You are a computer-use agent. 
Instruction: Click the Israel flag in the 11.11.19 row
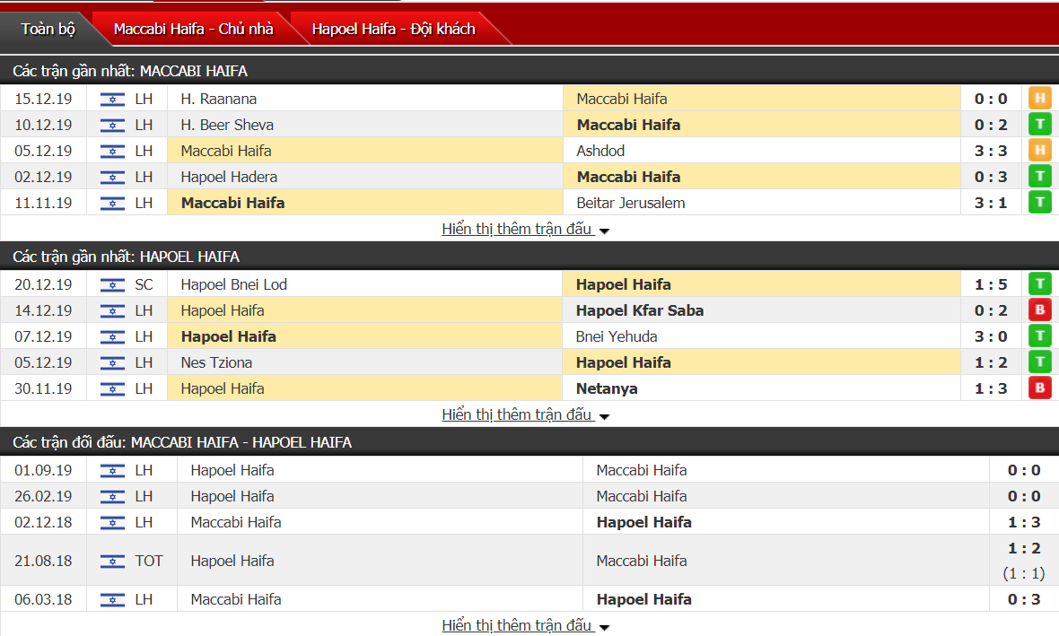click(112, 204)
